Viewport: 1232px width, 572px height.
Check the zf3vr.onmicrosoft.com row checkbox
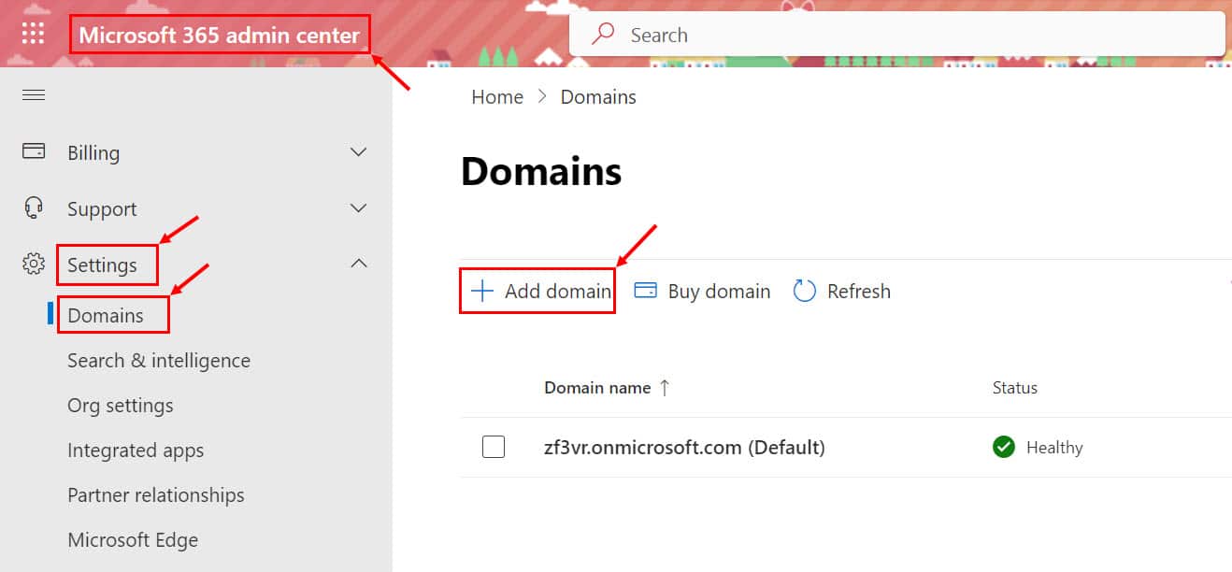coord(494,447)
